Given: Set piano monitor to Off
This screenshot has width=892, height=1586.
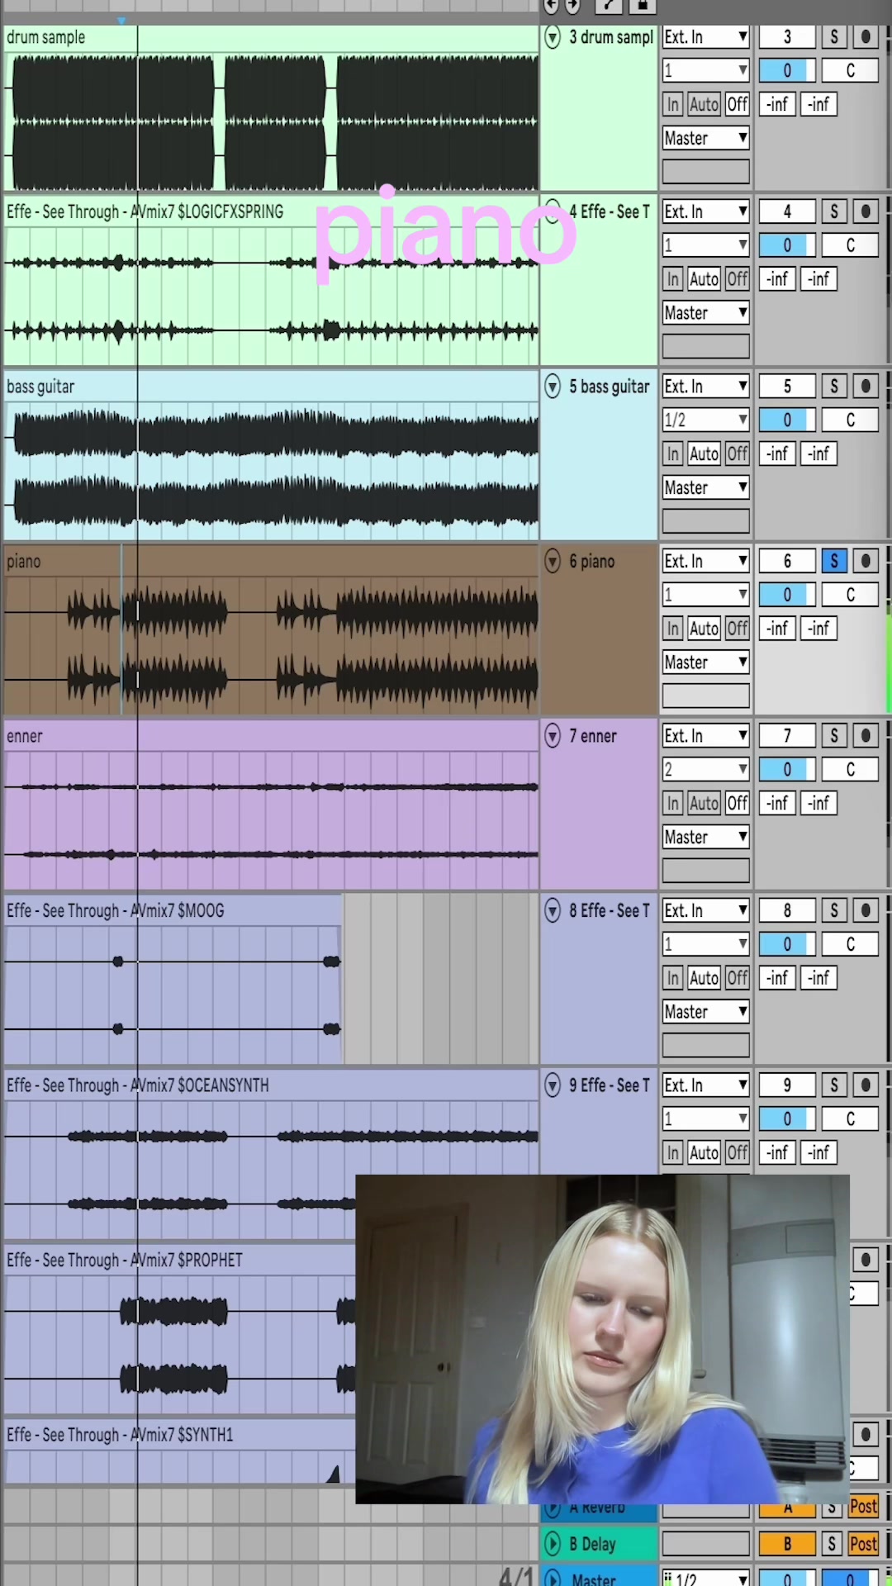Looking at the screenshot, I should [738, 628].
